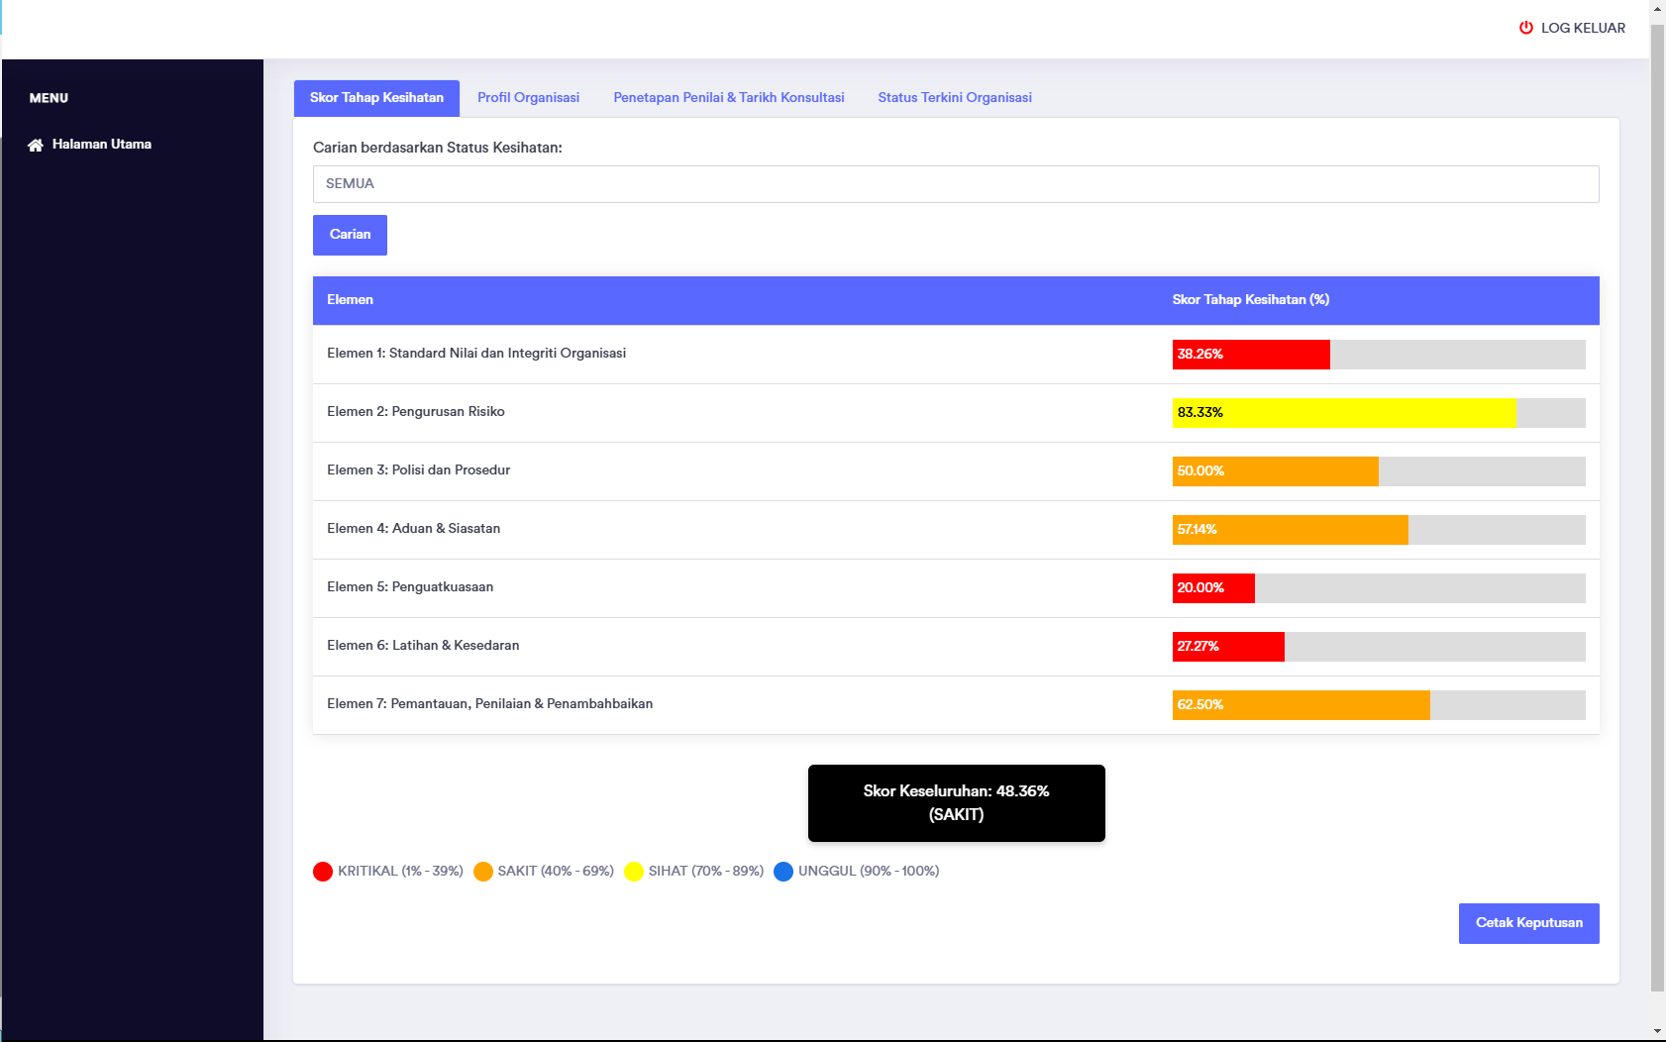The height and width of the screenshot is (1042, 1666).
Task: Click the red KRITIKAL legend circle
Action: click(x=323, y=872)
